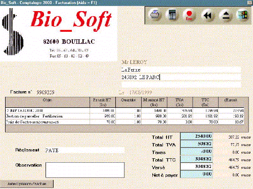
Task: Click the colored windows icon in toolbar
Action: [242, 15]
